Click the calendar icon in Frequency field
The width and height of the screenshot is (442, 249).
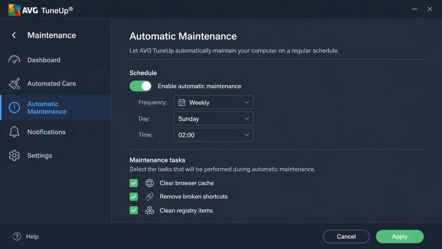click(x=182, y=103)
